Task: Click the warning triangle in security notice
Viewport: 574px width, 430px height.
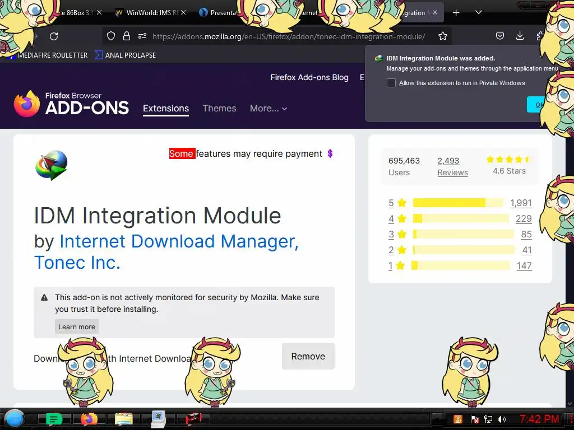Action: point(44,297)
